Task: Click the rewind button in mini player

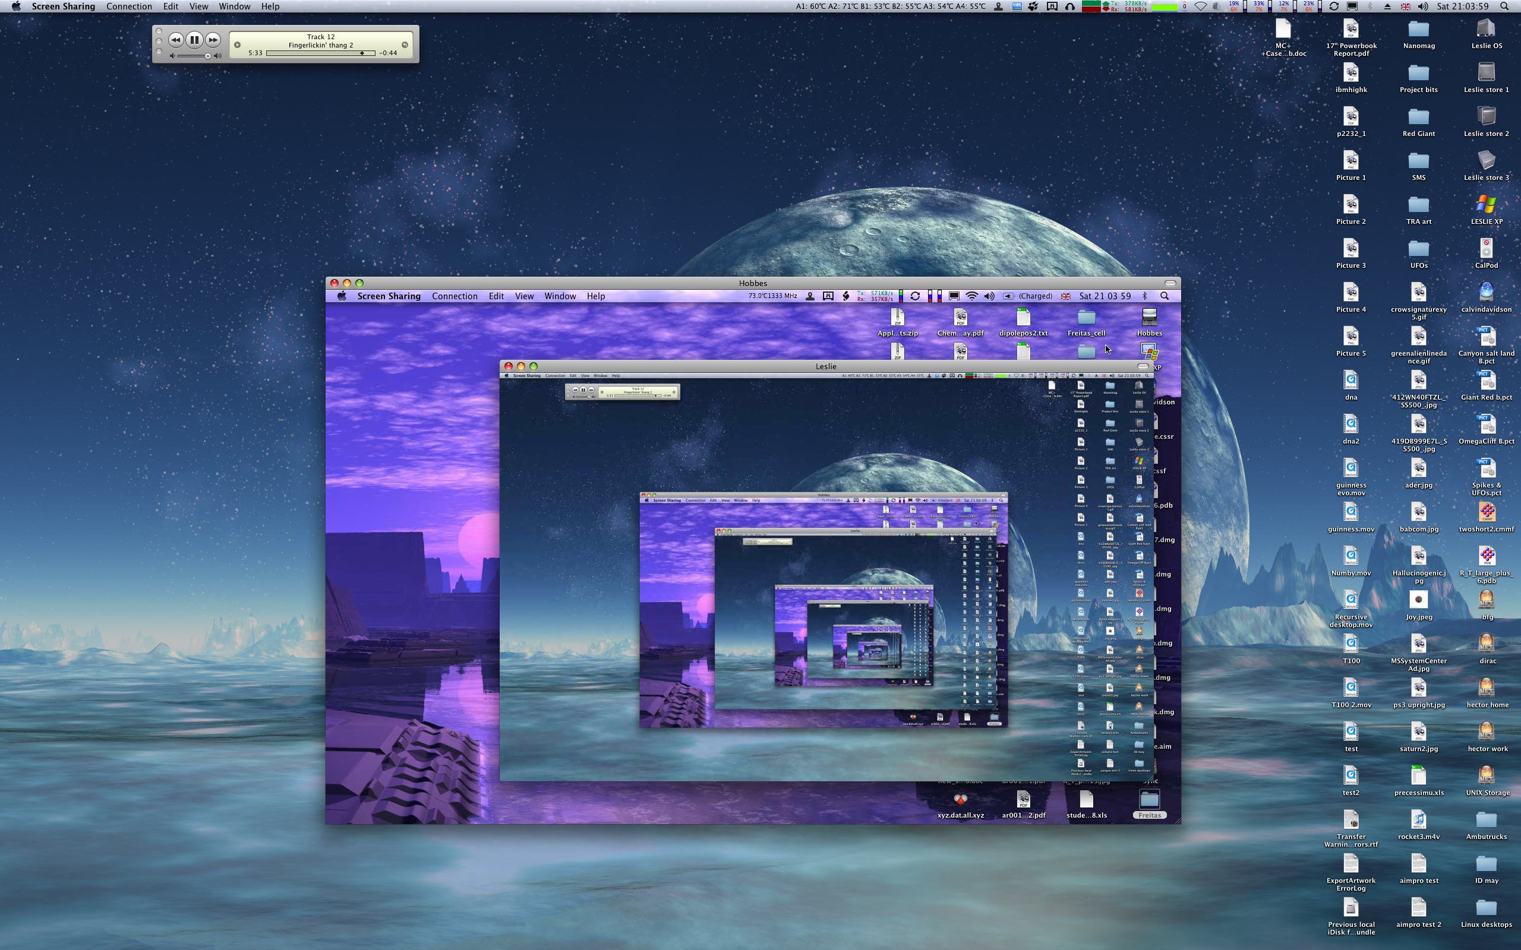Action: (x=175, y=40)
